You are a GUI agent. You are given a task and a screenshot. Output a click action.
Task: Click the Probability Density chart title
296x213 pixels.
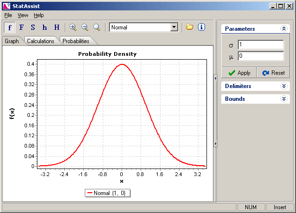click(108, 54)
